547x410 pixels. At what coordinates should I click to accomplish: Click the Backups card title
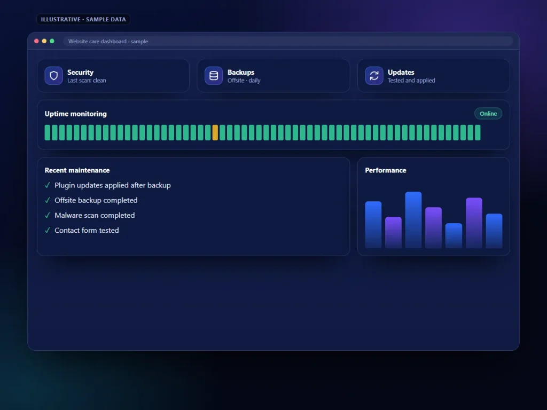(x=241, y=72)
